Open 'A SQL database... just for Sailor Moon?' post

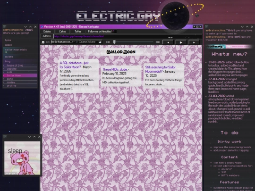[74, 65]
